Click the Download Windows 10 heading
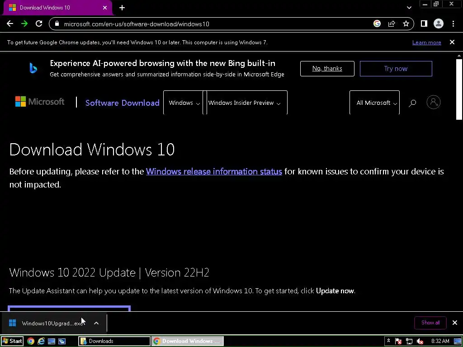 pyautogui.click(x=92, y=149)
